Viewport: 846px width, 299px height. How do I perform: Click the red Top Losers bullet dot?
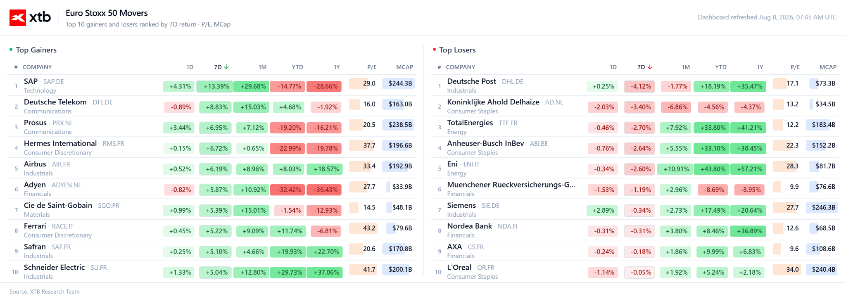(x=435, y=50)
